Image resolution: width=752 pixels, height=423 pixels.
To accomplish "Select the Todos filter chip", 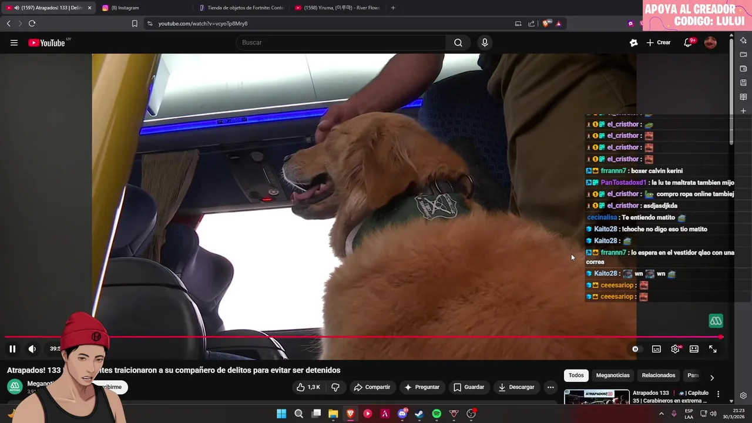I will tap(576, 375).
